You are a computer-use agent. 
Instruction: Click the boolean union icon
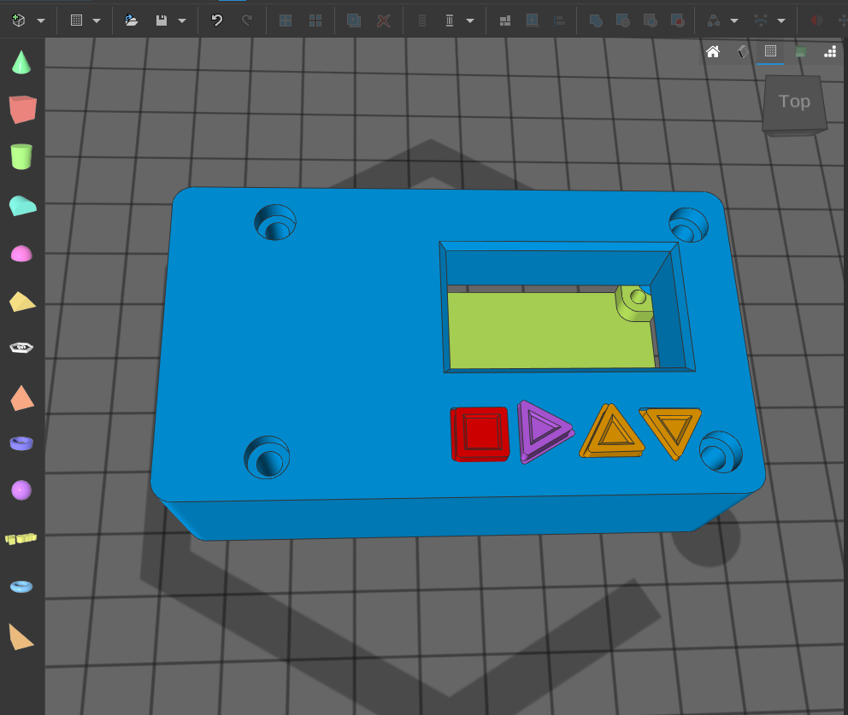pyautogui.click(x=596, y=21)
